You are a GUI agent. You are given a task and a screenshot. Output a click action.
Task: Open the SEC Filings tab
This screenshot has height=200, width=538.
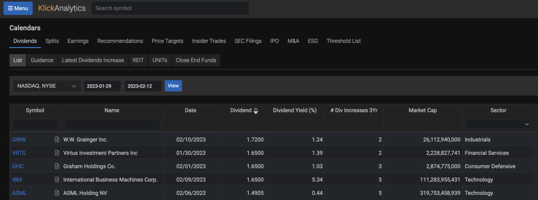coord(248,41)
